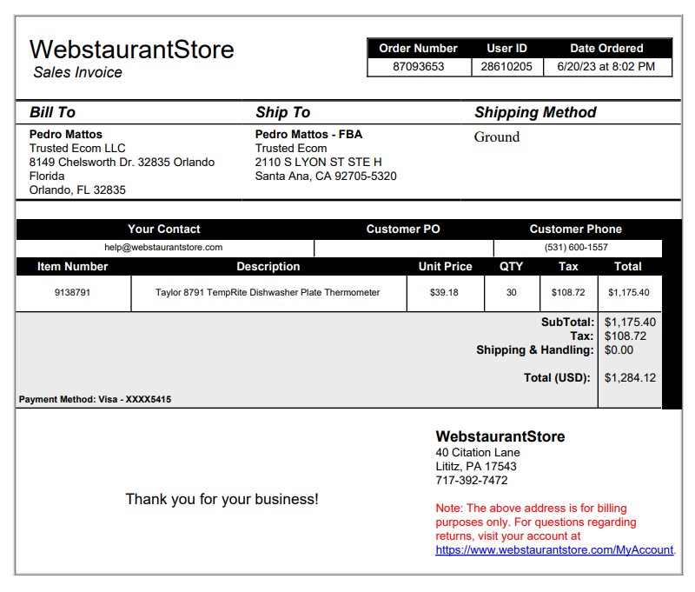This screenshot has height=592, width=695.
Task: Select the Ground shipping method value
Action: [x=497, y=136]
